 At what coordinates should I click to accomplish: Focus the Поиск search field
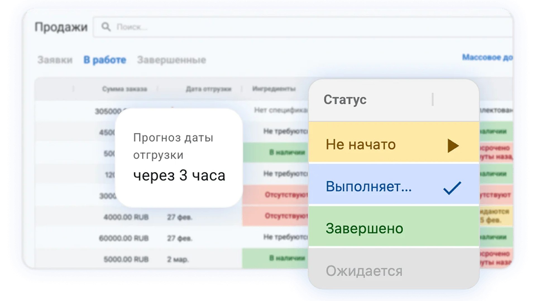coord(303,27)
